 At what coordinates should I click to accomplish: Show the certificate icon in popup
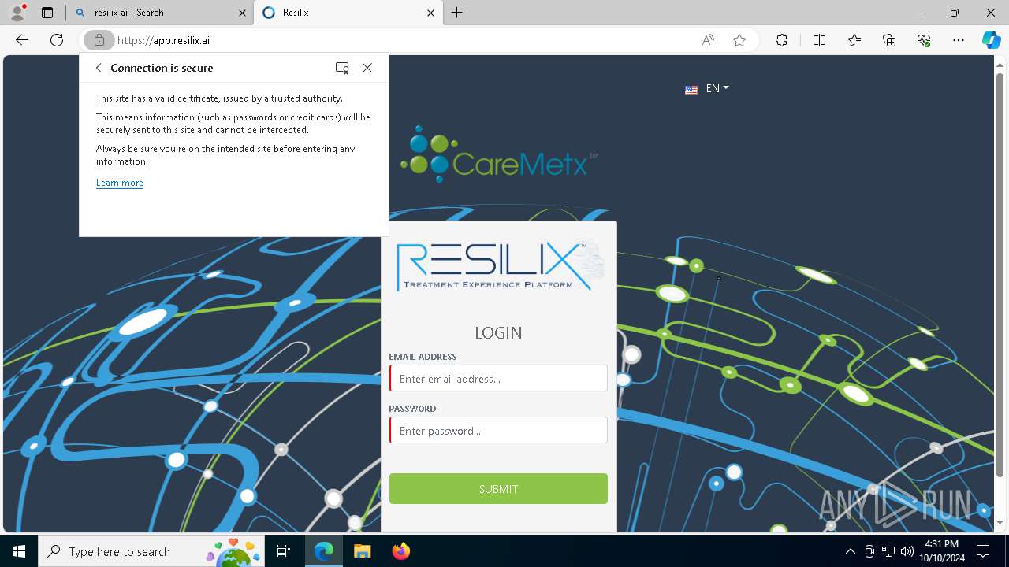pos(342,68)
